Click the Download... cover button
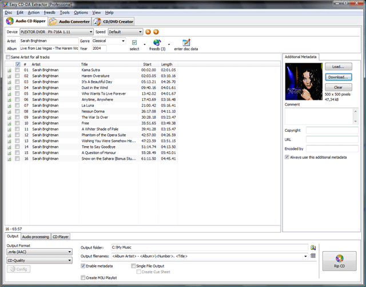366x287 pixels. click(339, 77)
